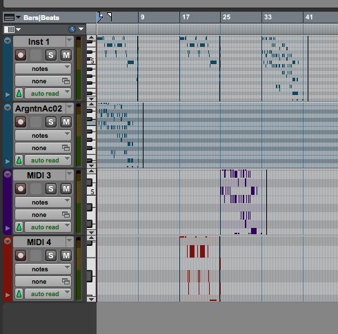Expand MIDI 4 automation lanes triangle
The height and width of the screenshot is (334, 338).
coord(8,295)
